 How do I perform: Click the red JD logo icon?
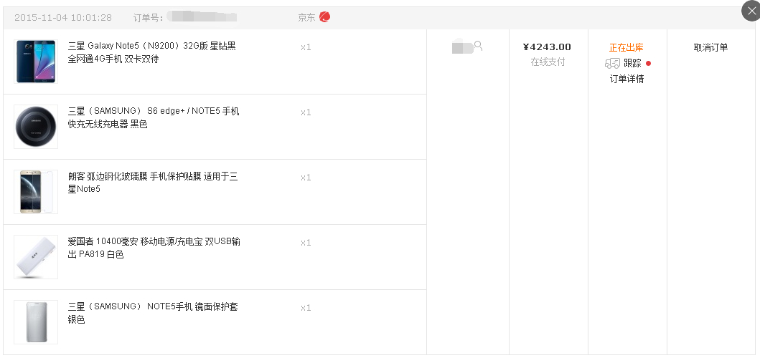point(325,17)
